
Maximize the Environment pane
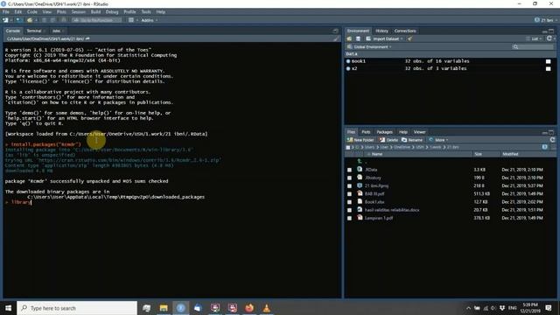pyautogui.click(x=551, y=31)
